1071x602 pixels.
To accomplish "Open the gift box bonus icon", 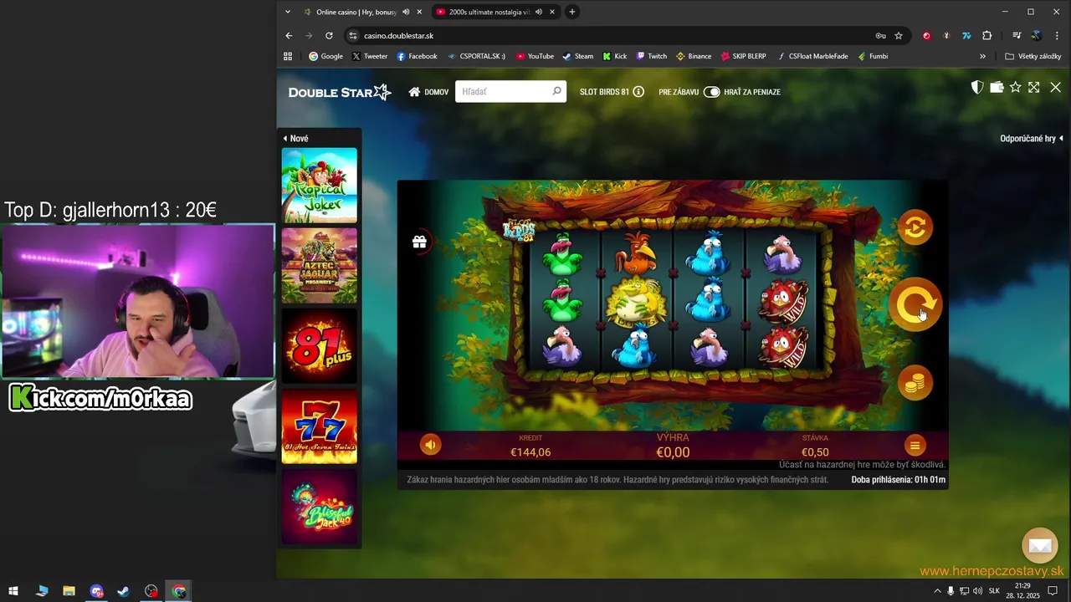I will (420, 242).
